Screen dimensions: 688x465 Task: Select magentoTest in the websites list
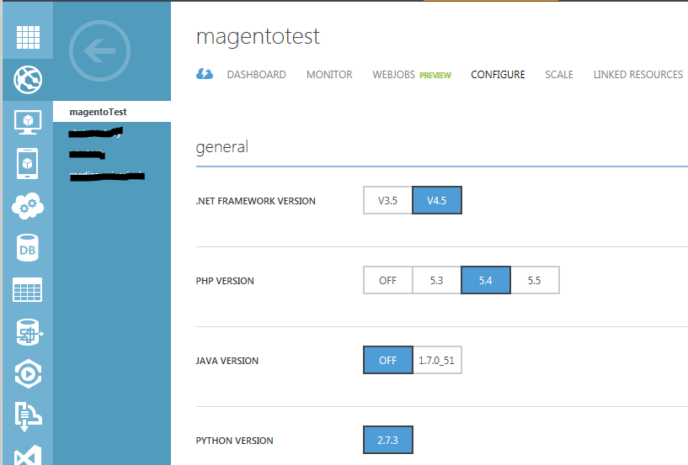(112, 112)
